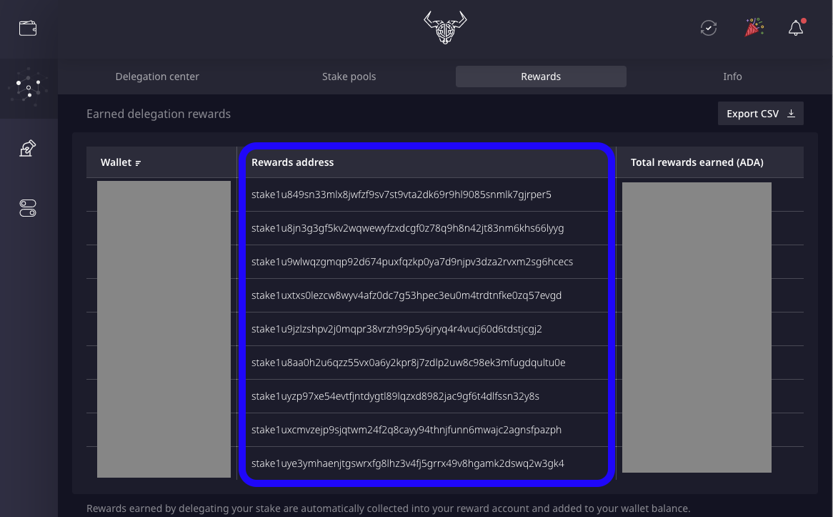
Task: Click the sync status check icon
Action: click(x=708, y=28)
